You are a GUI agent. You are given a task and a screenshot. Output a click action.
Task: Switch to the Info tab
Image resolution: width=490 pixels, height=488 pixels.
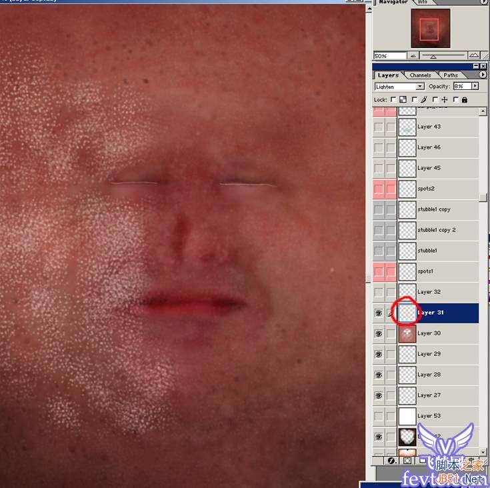(x=423, y=2)
